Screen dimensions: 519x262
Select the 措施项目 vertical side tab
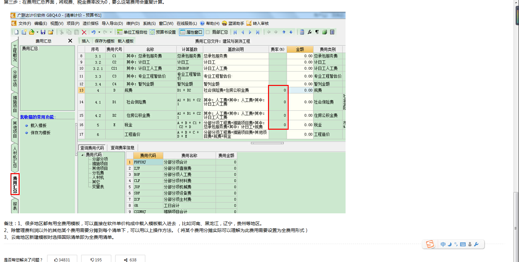coord(15,104)
